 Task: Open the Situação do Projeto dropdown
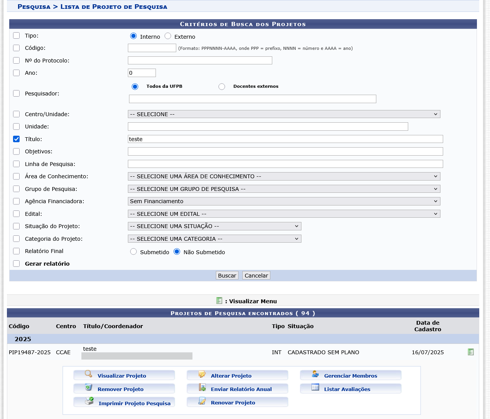(214, 226)
